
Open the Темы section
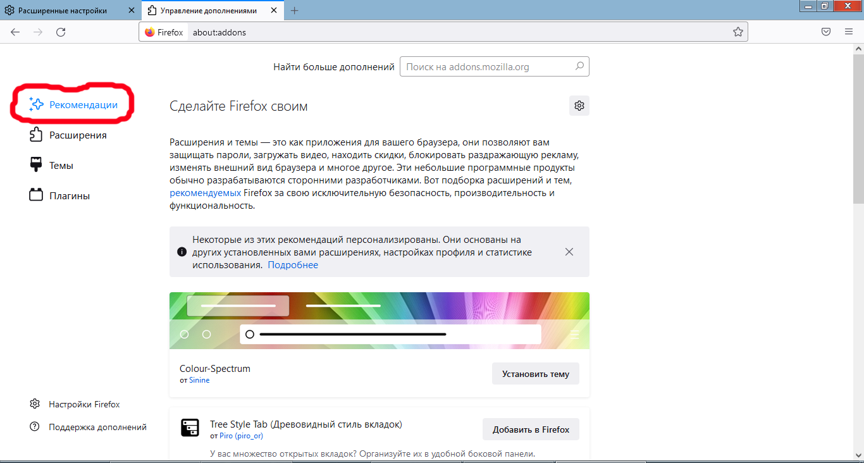pyautogui.click(x=51, y=165)
